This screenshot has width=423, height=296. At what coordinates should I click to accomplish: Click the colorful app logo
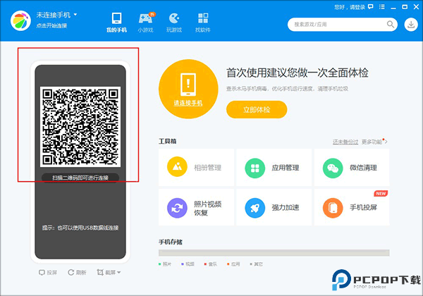[x=20, y=20]
